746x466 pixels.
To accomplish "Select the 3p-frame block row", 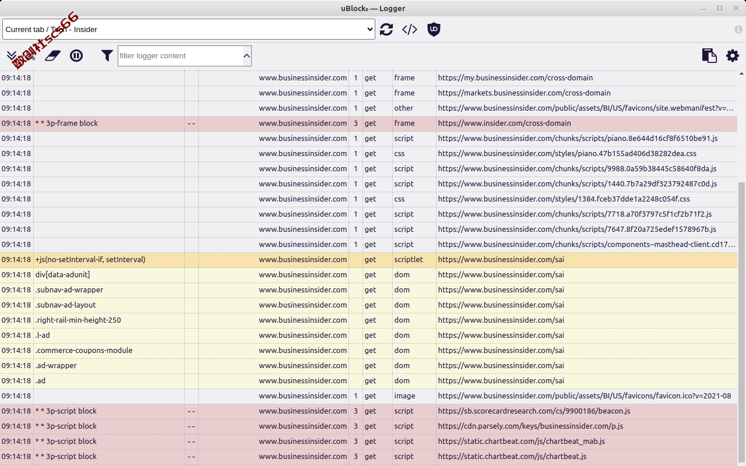I will point(368,123).
